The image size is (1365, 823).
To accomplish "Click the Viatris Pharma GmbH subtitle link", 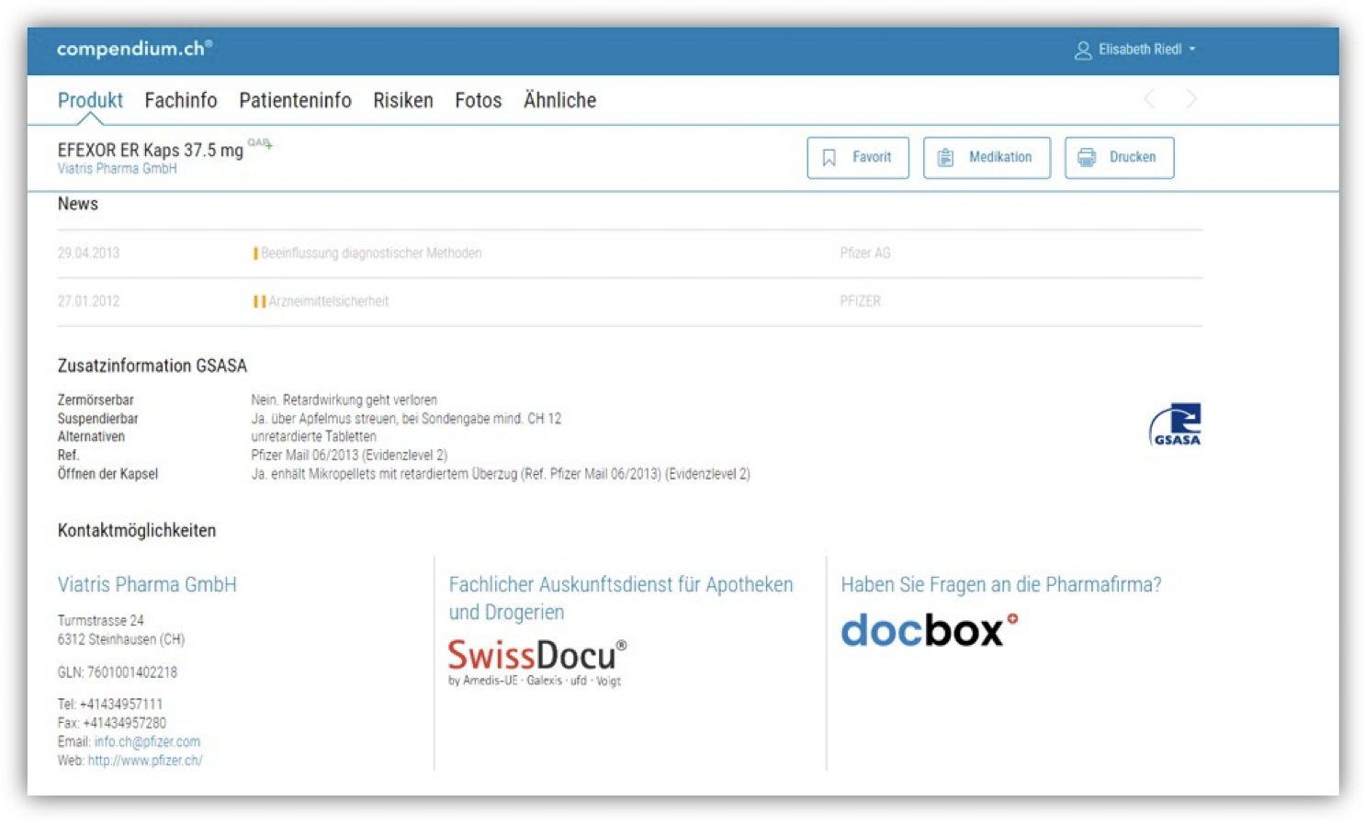I will [117, 169].
